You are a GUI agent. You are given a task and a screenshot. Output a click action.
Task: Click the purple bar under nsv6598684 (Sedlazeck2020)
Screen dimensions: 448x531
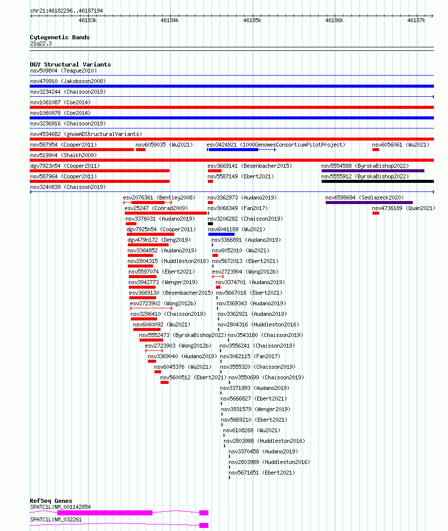[369, 203]
